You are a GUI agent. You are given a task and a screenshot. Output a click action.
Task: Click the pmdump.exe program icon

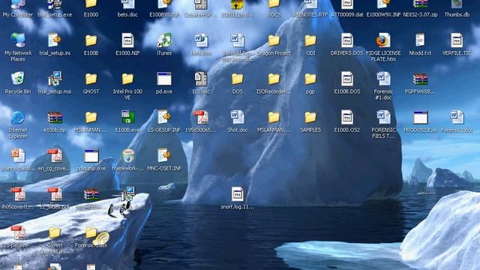click(91, 156)
